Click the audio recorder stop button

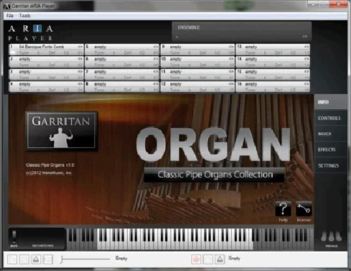pyautogui.click(x=208, y=259)
